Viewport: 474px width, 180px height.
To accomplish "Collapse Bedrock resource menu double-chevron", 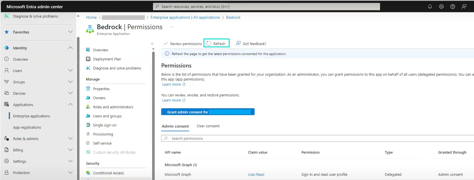I will coord(152,44).
